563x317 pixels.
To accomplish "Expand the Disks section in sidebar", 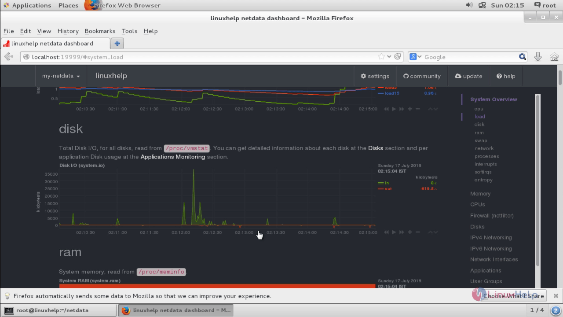I will [x=477, y=227].
